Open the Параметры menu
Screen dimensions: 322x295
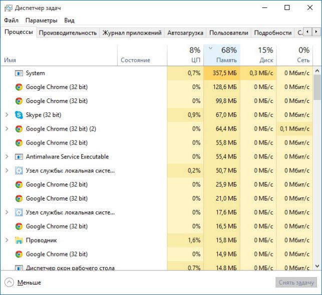tap(41, 20)
